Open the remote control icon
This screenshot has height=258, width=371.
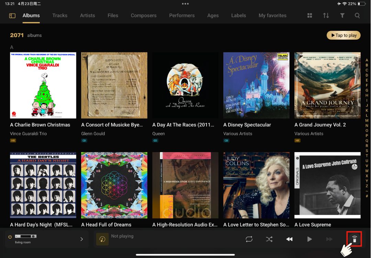pos(355,239)
